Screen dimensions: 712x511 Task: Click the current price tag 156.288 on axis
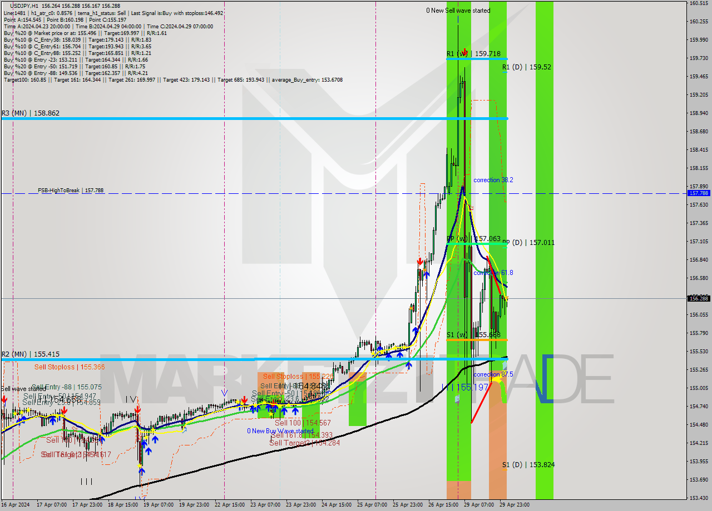tap(699, 298)
